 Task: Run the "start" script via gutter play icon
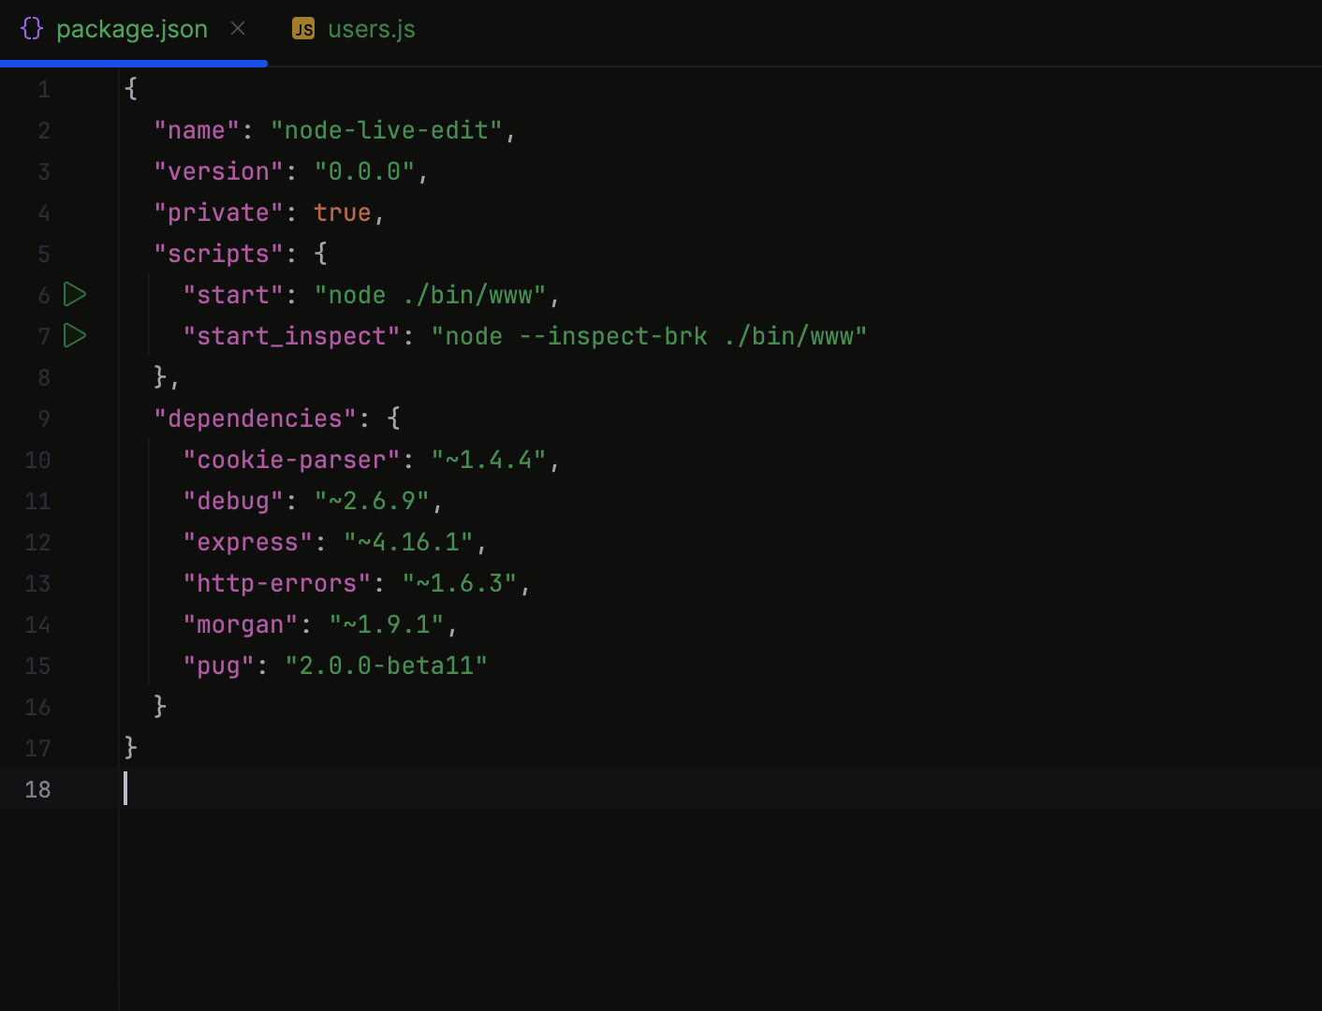74,294
